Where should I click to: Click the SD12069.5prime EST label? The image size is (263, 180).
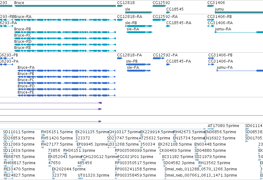19,144
